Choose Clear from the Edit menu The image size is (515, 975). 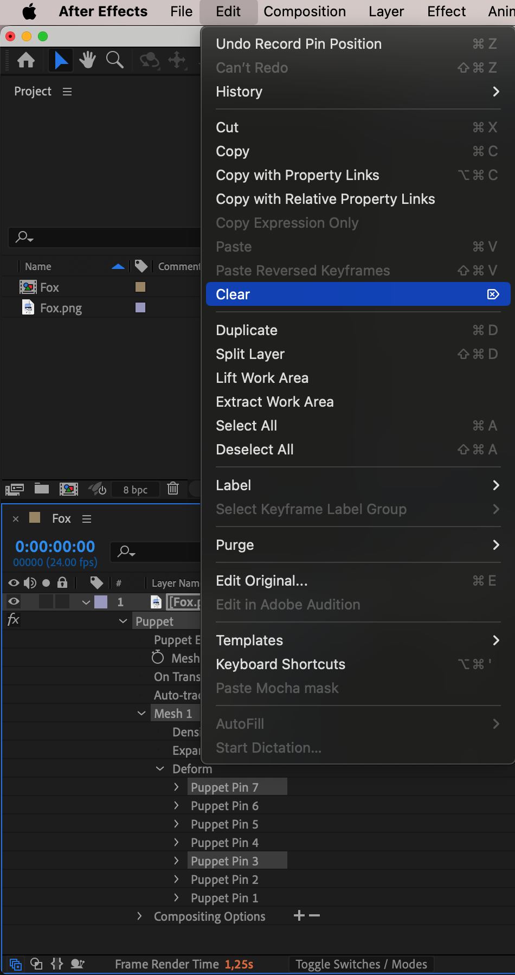(358, 294)
